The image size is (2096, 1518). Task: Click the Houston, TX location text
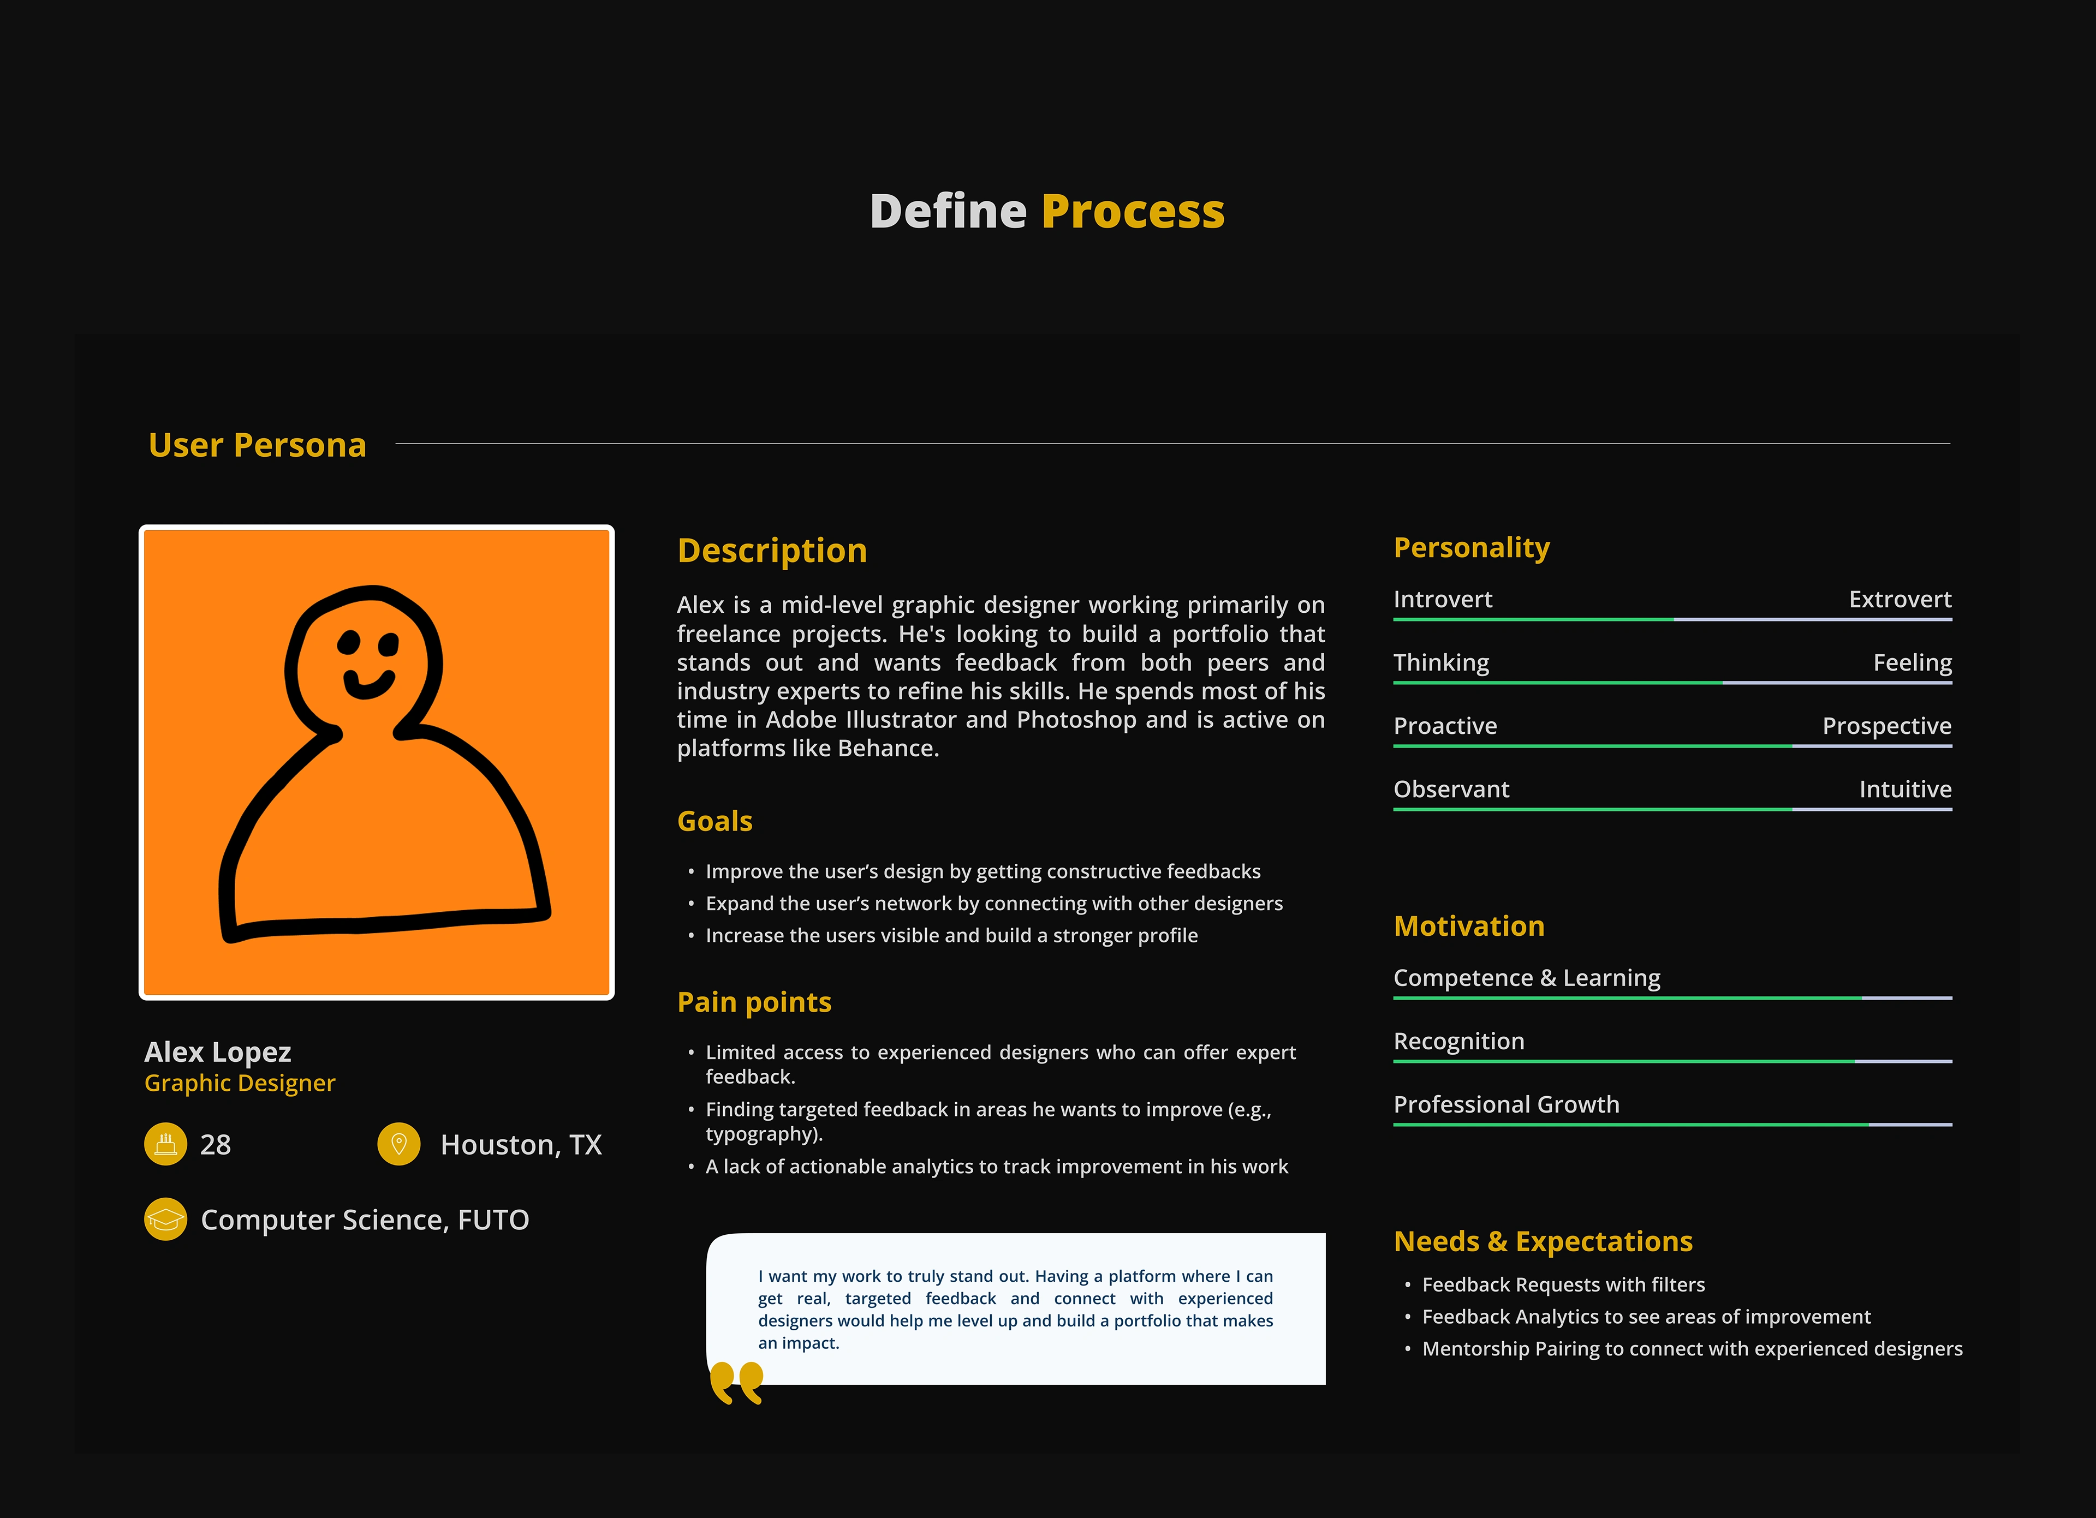(520, 1145)
